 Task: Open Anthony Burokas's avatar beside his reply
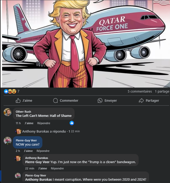pos(18,158)
